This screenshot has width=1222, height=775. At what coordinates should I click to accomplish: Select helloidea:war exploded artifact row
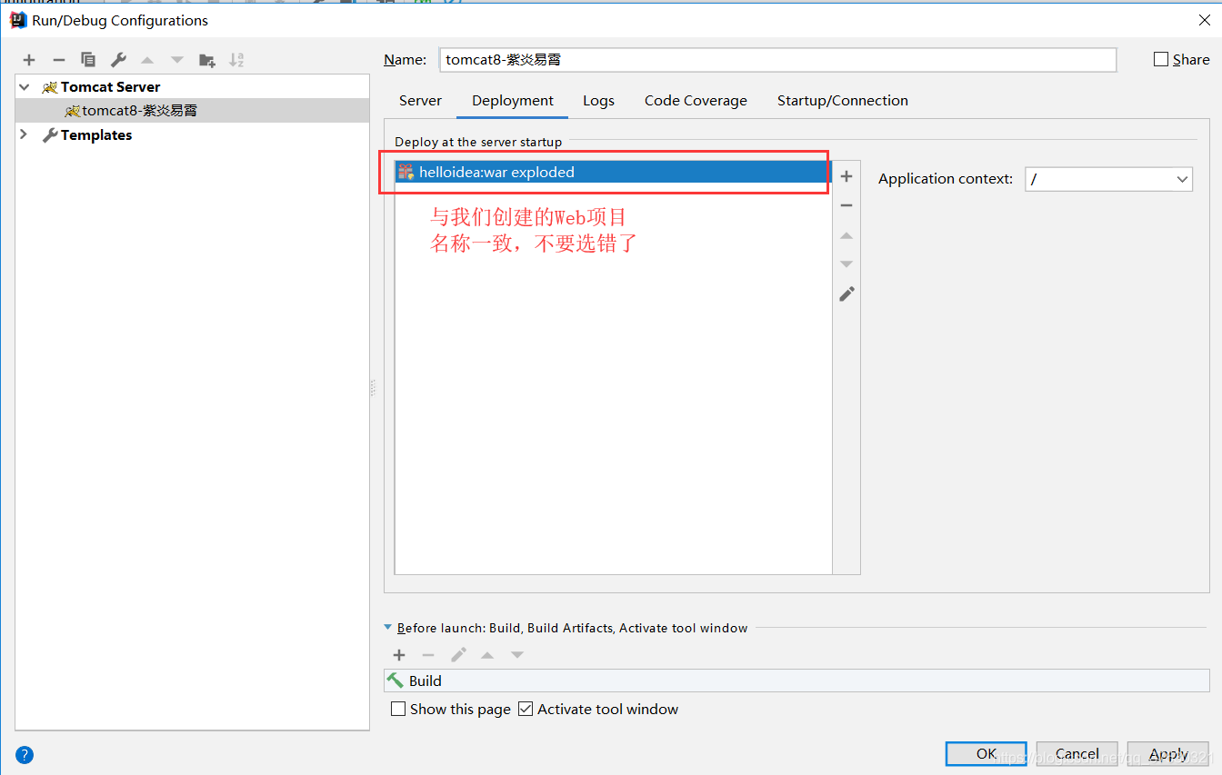(x=614, y=172)
